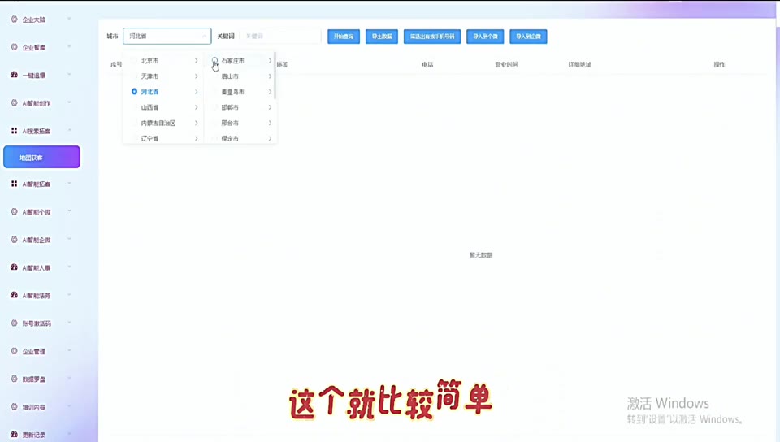780x442 pixels.
Task: Expand the 保定市 cascade arrow
Action: 270,138
